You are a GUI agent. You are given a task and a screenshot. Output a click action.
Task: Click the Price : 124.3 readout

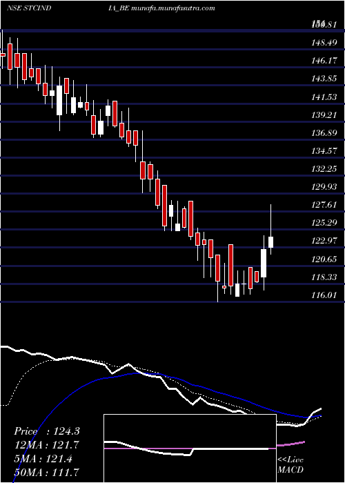(x=47, y=431)
